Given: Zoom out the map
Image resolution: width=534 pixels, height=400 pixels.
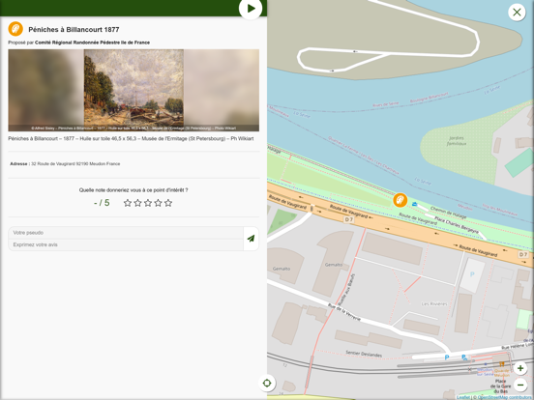Looking at the screenshot, I should (520, 386).
